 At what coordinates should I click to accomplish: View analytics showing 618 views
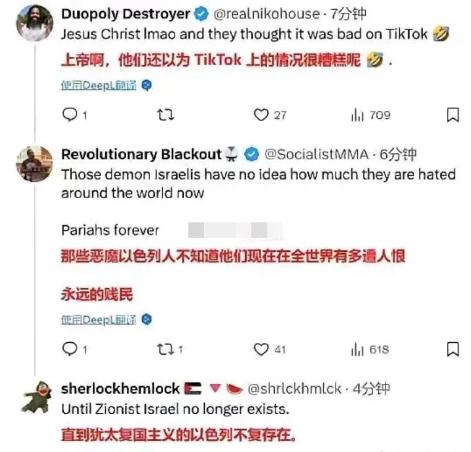[x=357, y=349]
